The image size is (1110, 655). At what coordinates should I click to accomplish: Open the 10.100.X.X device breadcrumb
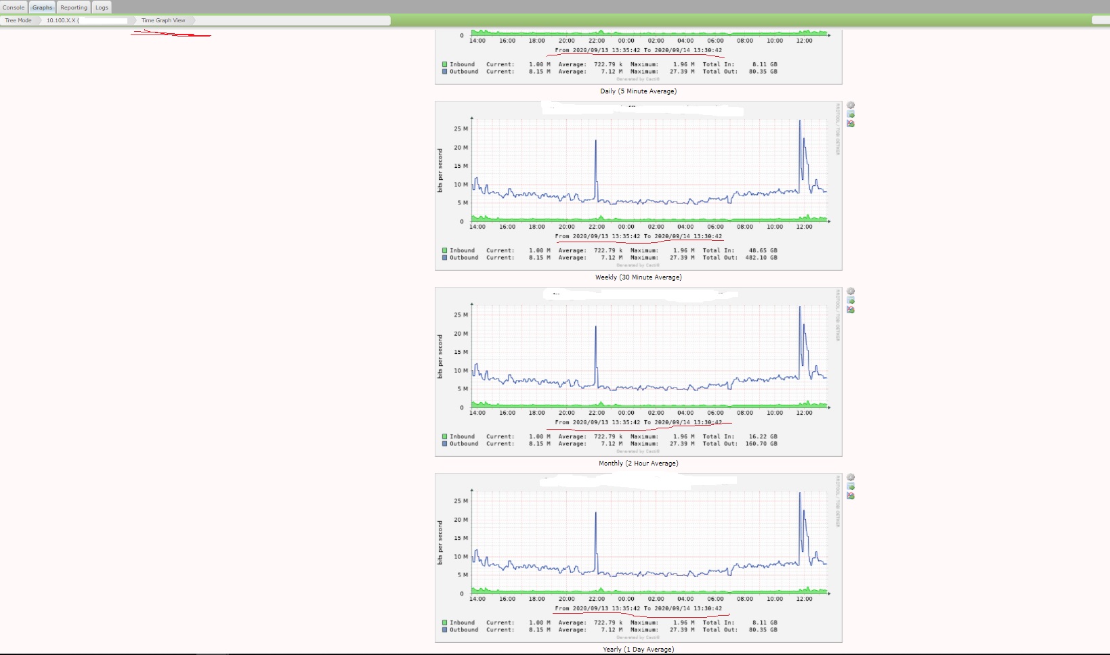point(61,20)
